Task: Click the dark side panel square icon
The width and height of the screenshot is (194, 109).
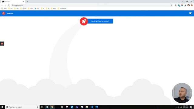Action: pyautogui.click(x=2, y=44)
